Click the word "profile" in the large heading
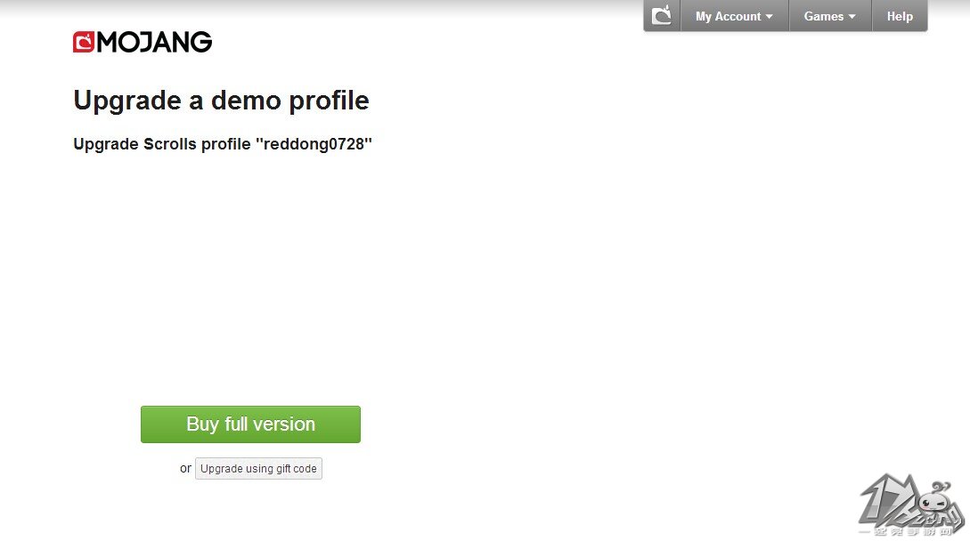This screenshot has height=541, width=970. pos(328,101)
